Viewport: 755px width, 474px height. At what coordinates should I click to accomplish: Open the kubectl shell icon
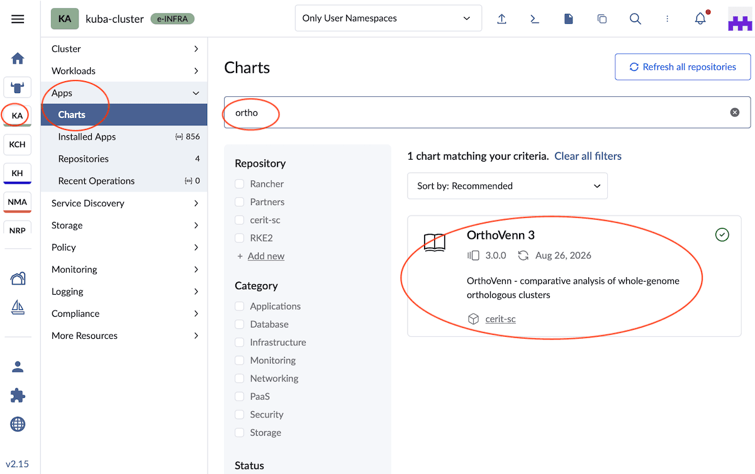point(535,19)
